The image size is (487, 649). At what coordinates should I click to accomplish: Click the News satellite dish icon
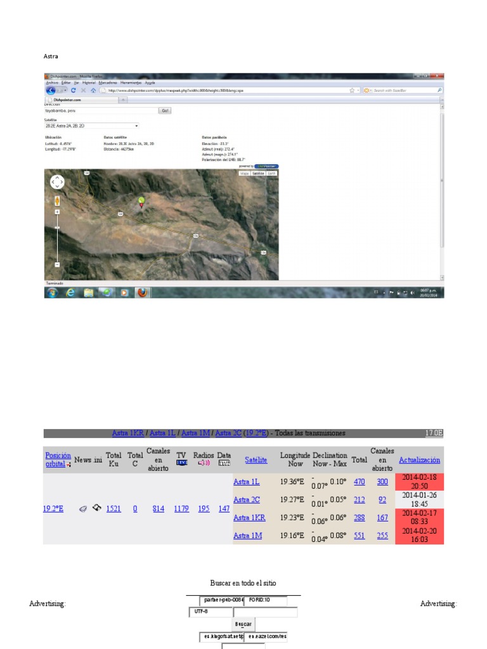coord(83,509)
